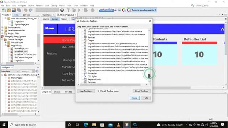Click the Run Project play icon
This screenshot has height=128, width=228.
point(79,10)
